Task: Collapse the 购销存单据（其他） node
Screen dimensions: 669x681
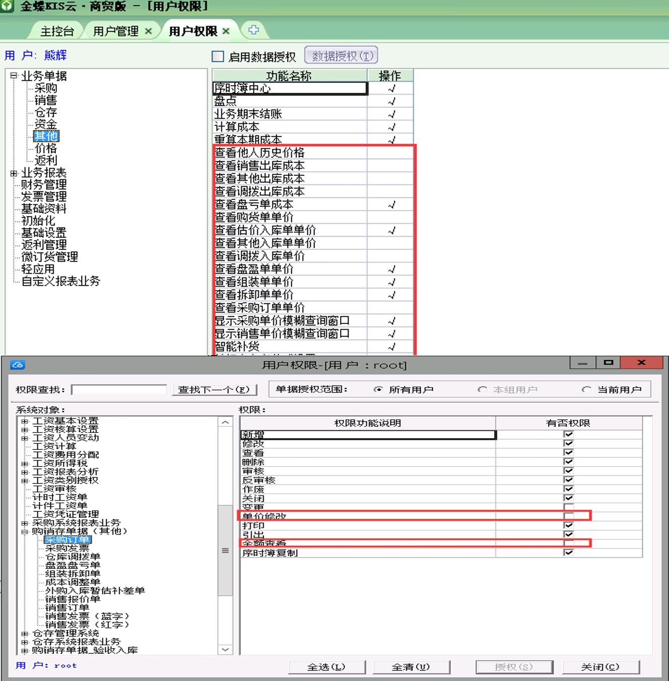Action: [25, 531]
